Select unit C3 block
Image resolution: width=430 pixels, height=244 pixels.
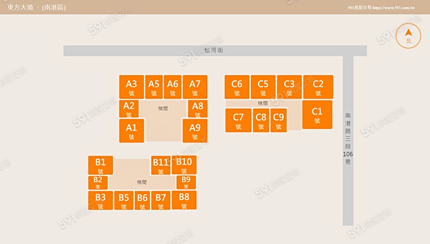[x=289, y=87]
